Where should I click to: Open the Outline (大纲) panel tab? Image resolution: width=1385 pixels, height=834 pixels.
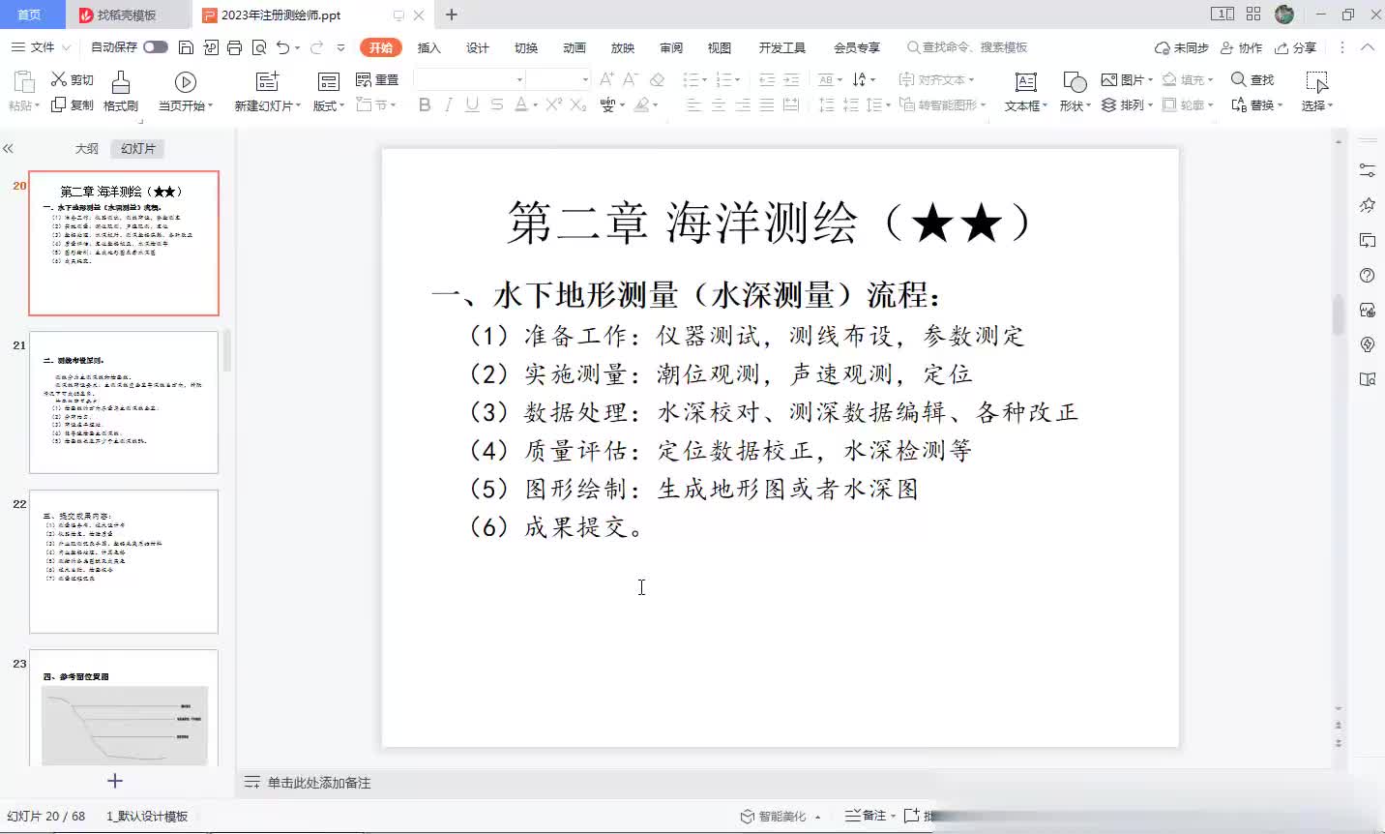pyautogui.click(x=87, y=148)
